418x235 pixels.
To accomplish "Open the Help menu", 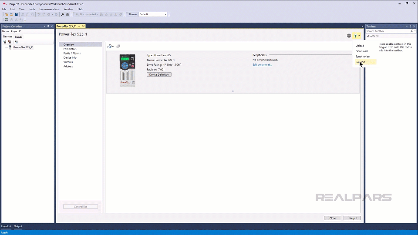I will [81, 9].
